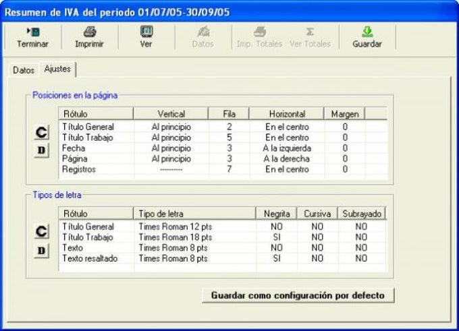Switch to the Datos tab

click(24, 70)
